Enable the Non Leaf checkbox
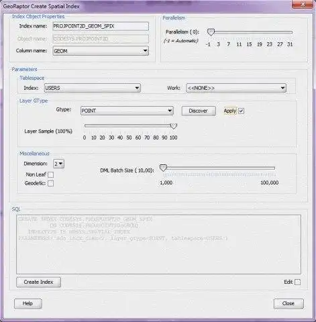This screenshot has height=322, width=316. point(51,174)
